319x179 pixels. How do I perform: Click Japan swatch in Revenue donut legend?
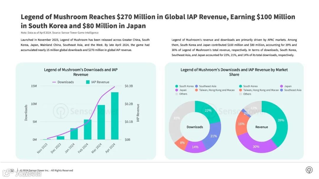point(281,86)
